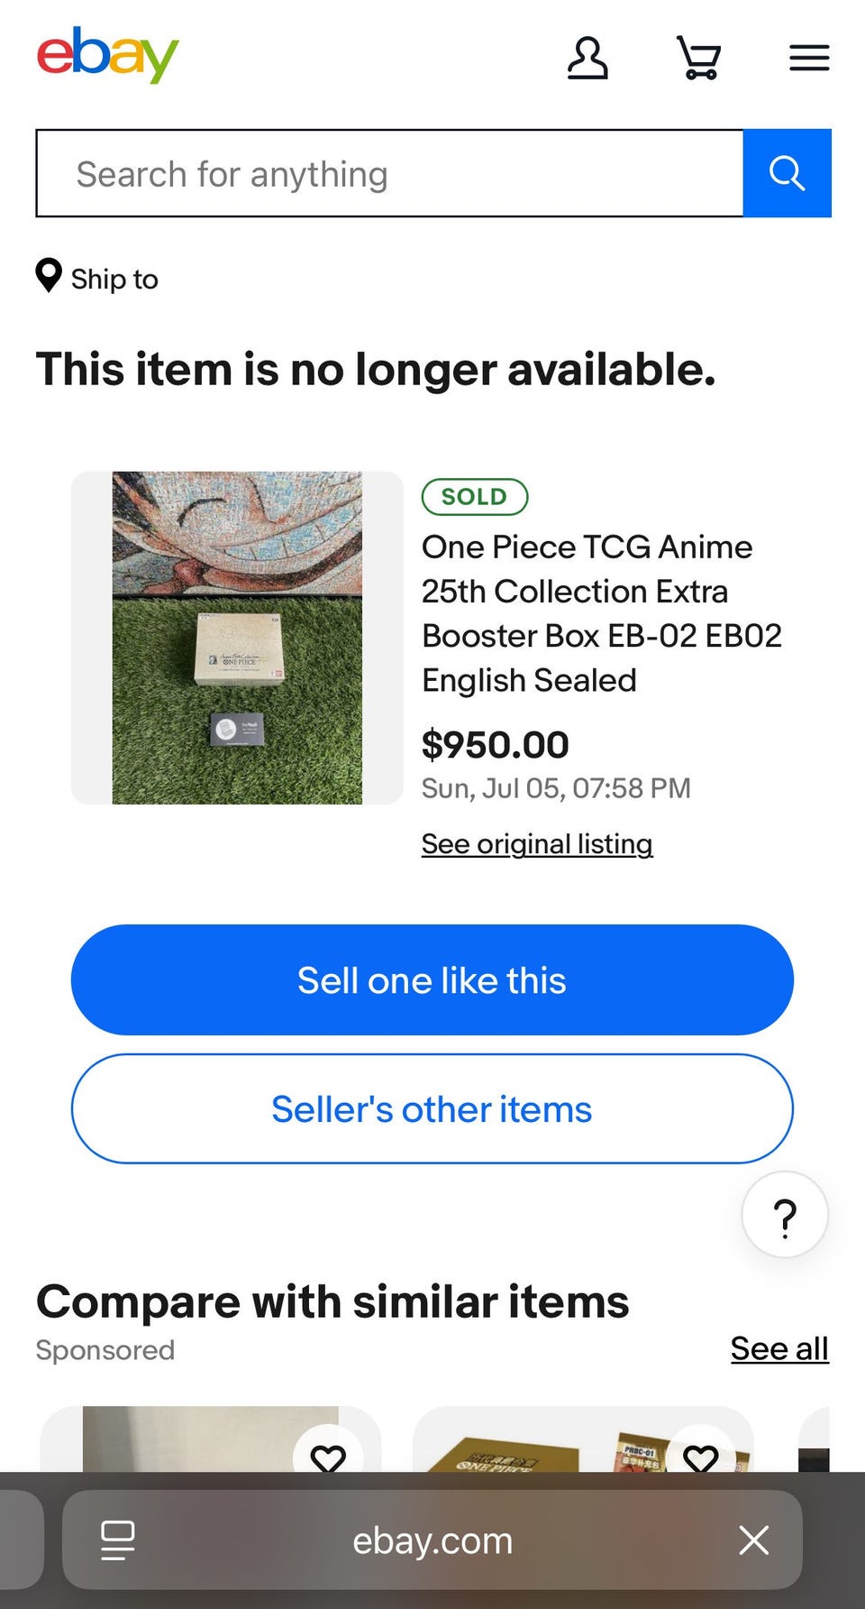Tap the ebay.com address bar
The width and height of the screenshot is (865, 1609).
tap(432, 1540)
